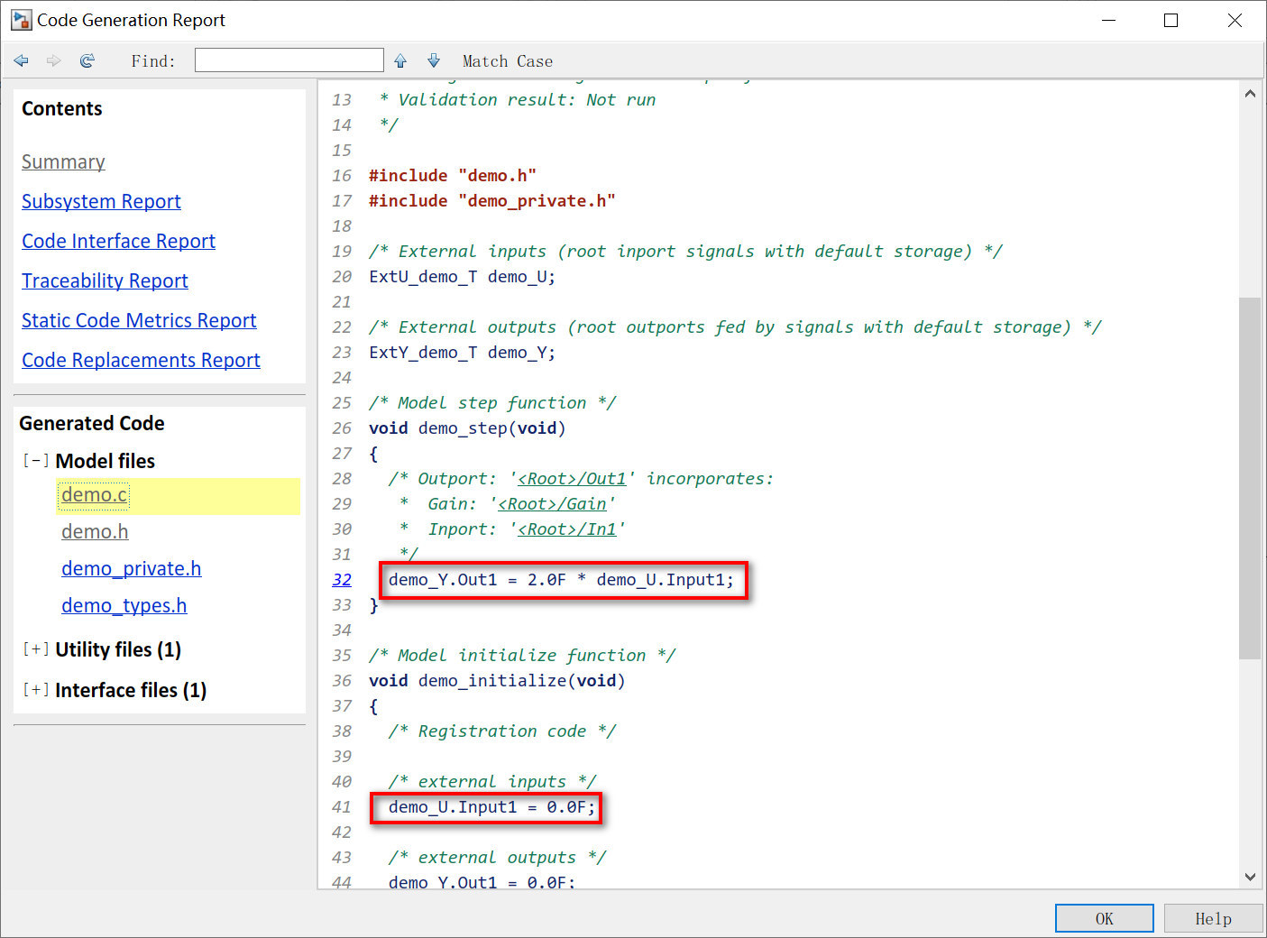The image size is (1267, 938).
Task: Click the forward navigation arrow
Action: [x=54, y=60]
